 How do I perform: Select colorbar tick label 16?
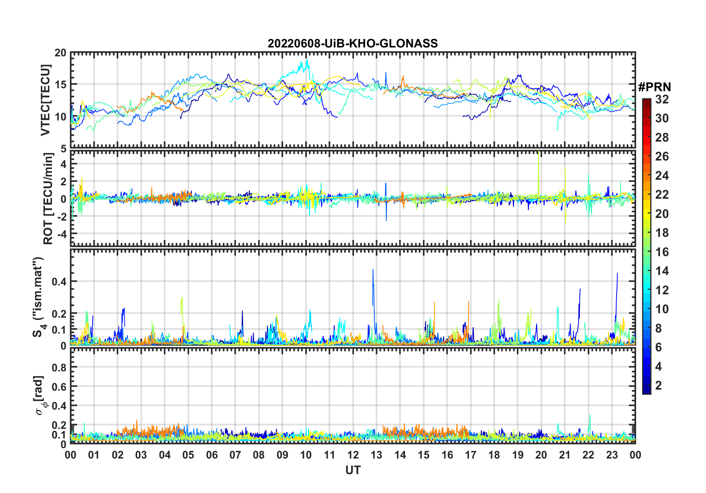click(x=662, y=252)
